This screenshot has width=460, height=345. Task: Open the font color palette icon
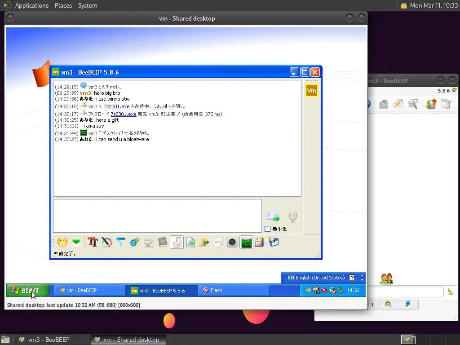[107, 242]
